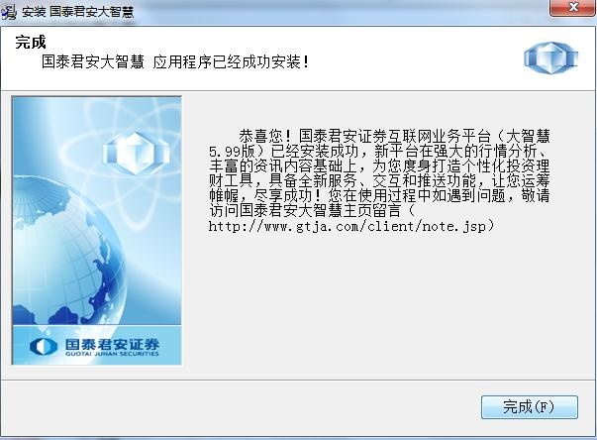
Task: Click the 国泰君安证券 brand text on banner
Action: 112,344
